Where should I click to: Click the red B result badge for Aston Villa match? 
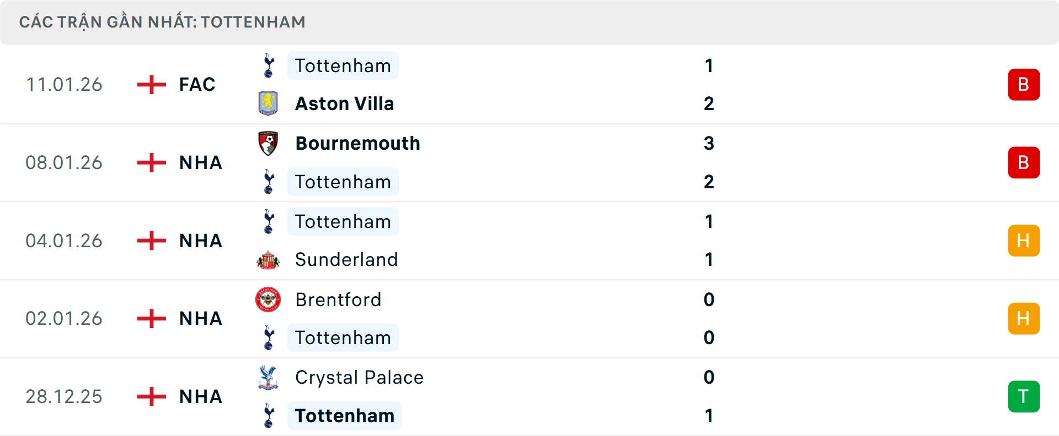click(1024, 84)
